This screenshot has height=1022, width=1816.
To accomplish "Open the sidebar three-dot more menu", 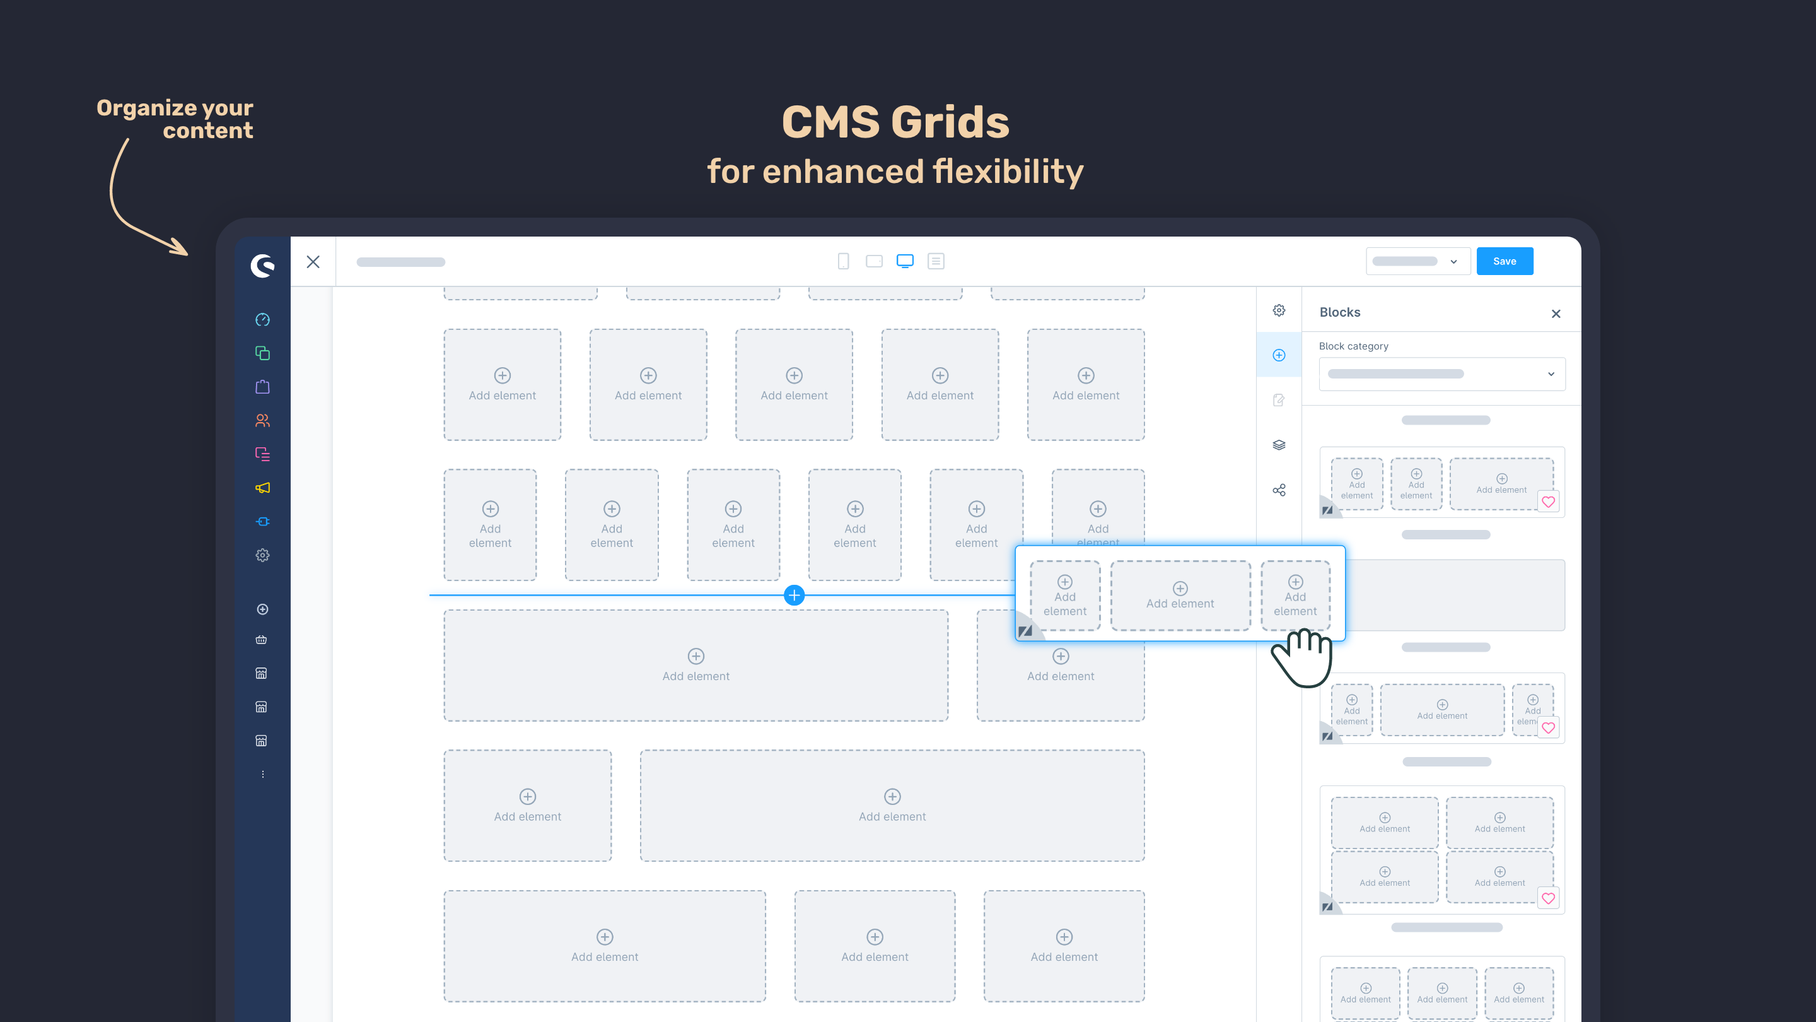I will (262, 775).
